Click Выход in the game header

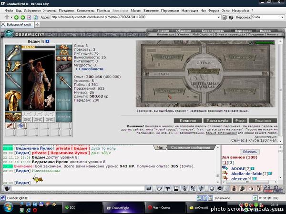tap(265, 31)
